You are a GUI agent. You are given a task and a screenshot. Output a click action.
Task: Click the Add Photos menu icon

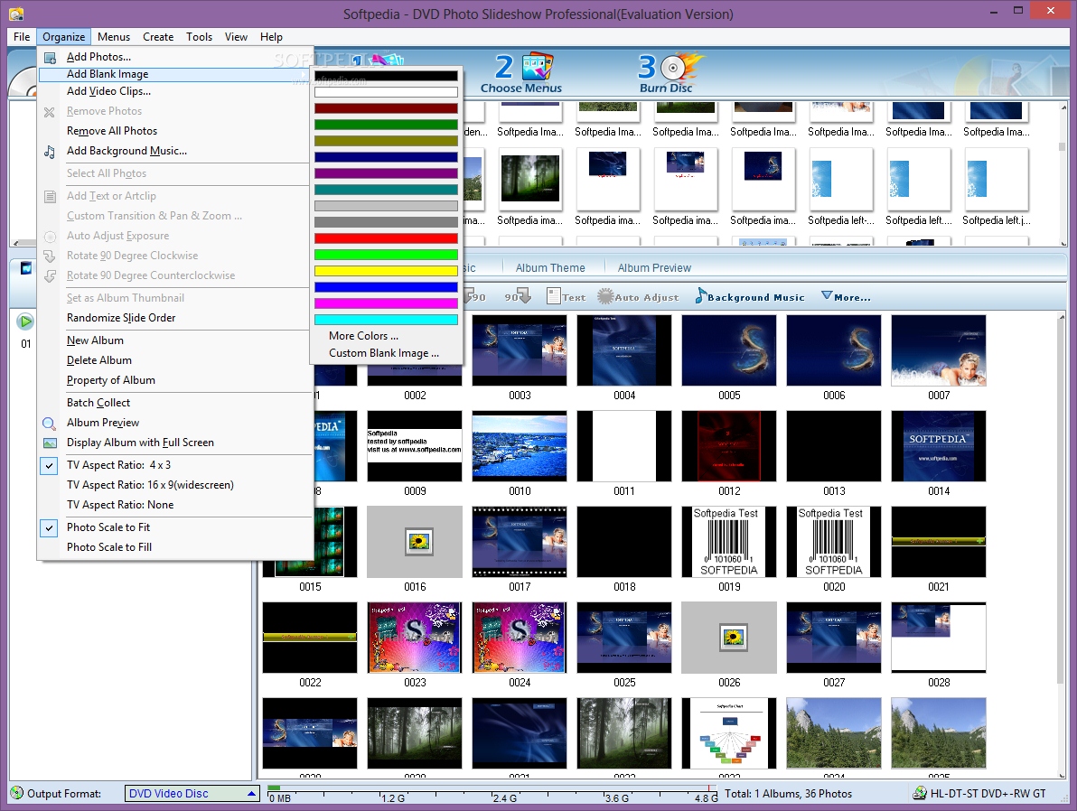click(x=50, y=57)
